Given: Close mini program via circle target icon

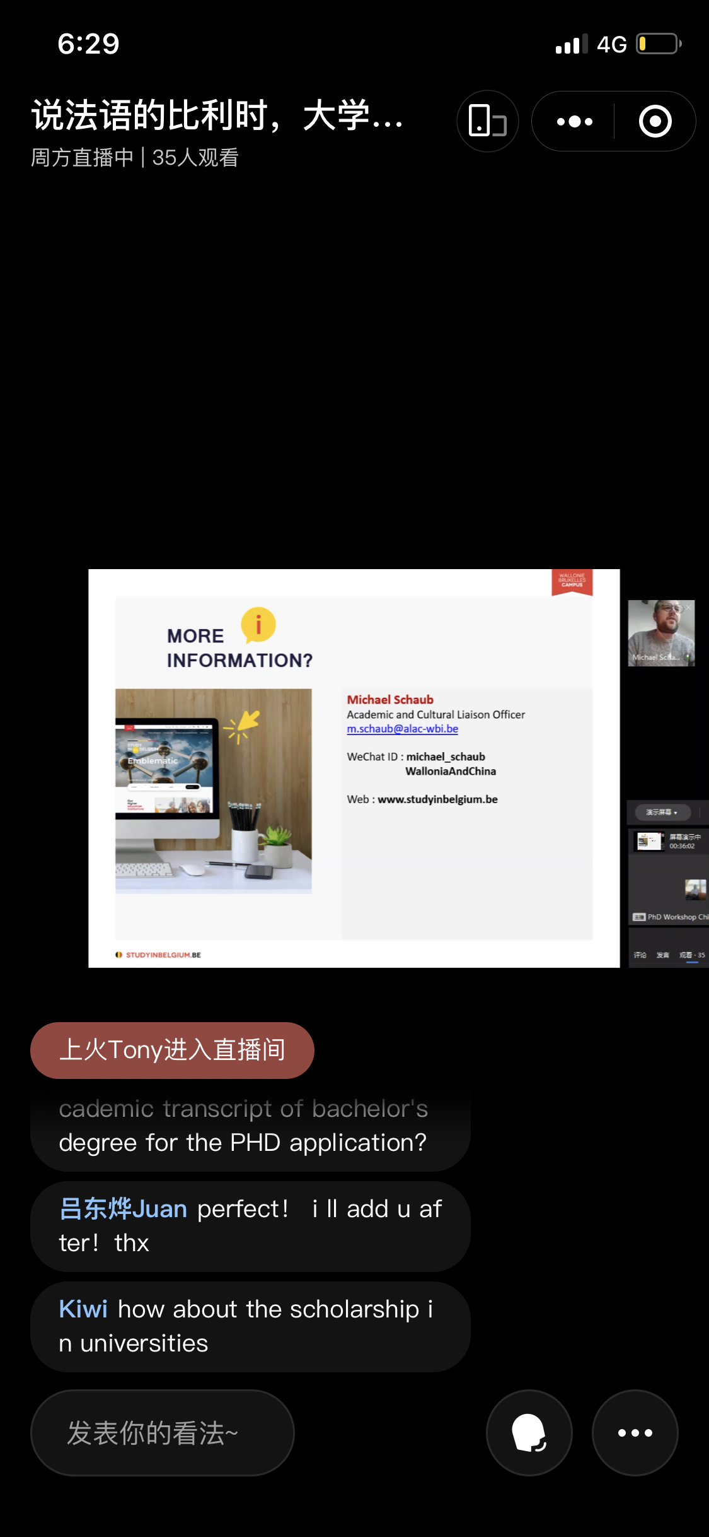Looking at the screenshot, I should (655, 121).
